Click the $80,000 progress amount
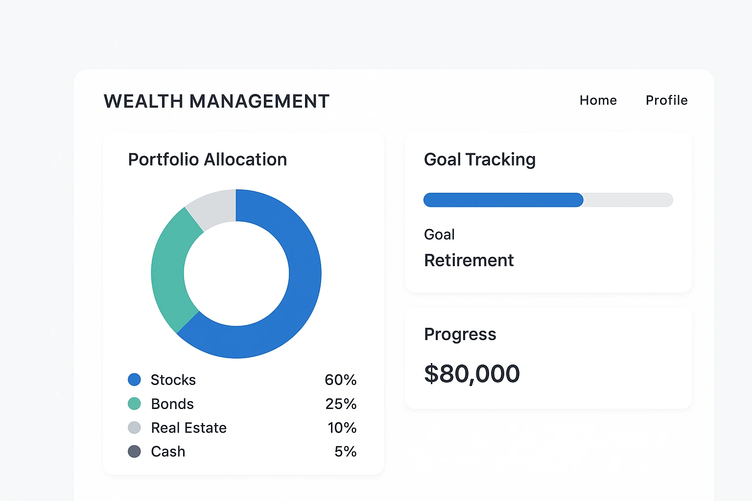The height and width of the screenshot is (501, 752). (x=471, y=373)
